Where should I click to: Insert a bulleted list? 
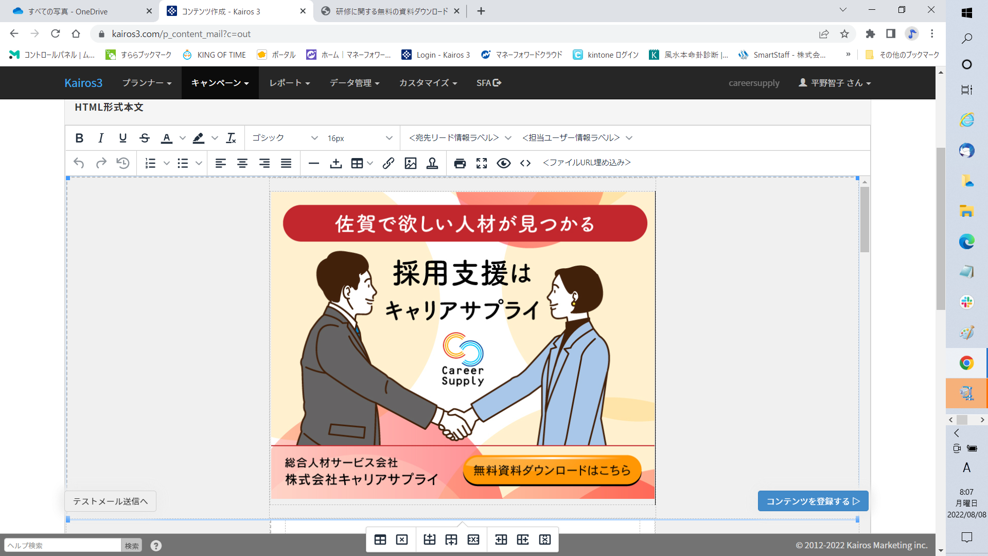tap(183, 163)
